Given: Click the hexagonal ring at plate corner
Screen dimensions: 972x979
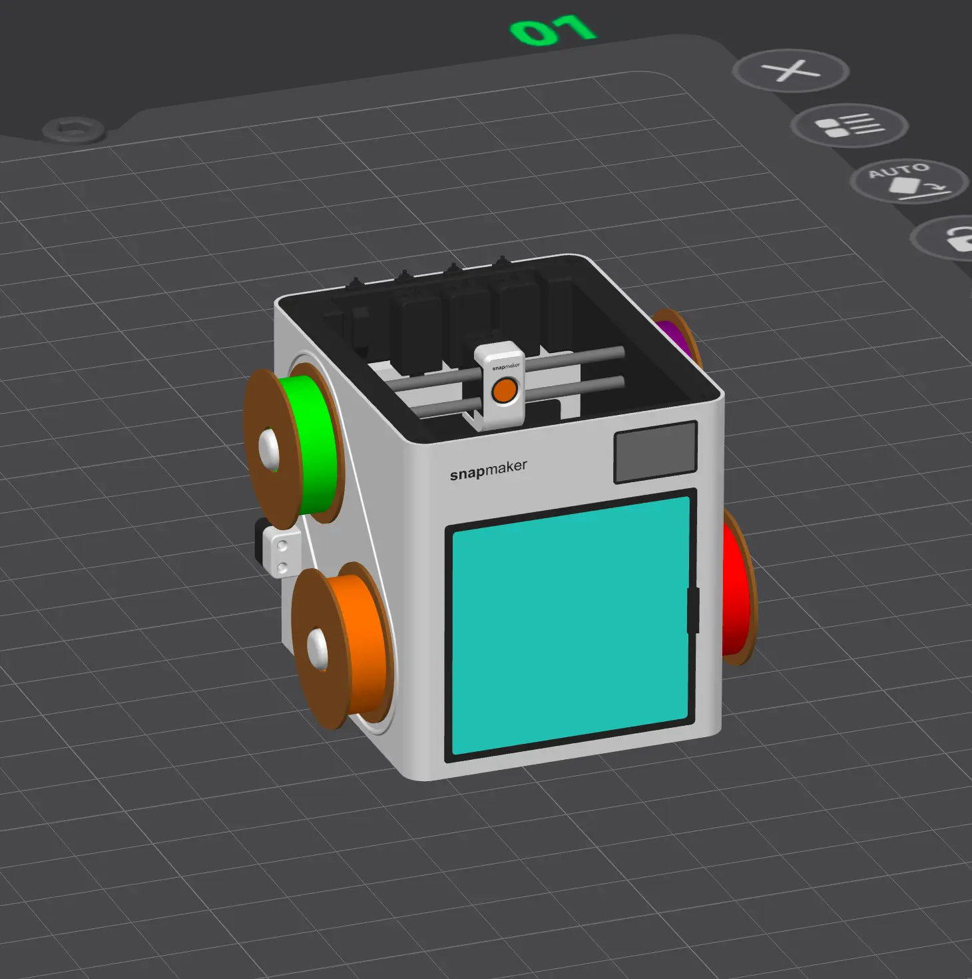Looking at the screenshot, I should [73, 129].
